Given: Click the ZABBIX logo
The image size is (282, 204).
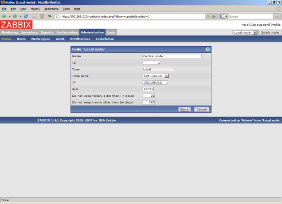Looking at the screenshot, I should 16,25.
